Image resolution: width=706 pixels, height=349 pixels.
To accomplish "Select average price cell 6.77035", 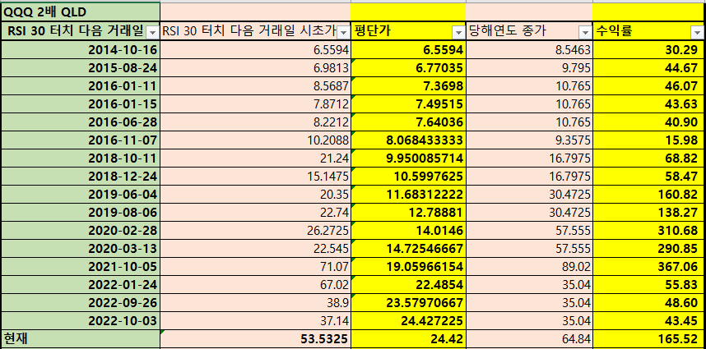I will [408, 68].
